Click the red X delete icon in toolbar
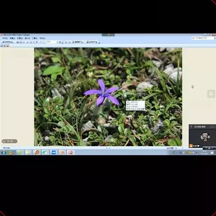Viewport: 216px width, 216px height. pyautogui.click(x=37, y=42)
